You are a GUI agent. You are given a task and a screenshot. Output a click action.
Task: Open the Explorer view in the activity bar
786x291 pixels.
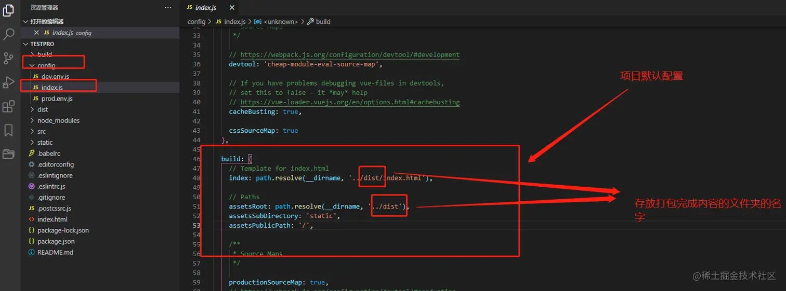[x=8, y=10]
